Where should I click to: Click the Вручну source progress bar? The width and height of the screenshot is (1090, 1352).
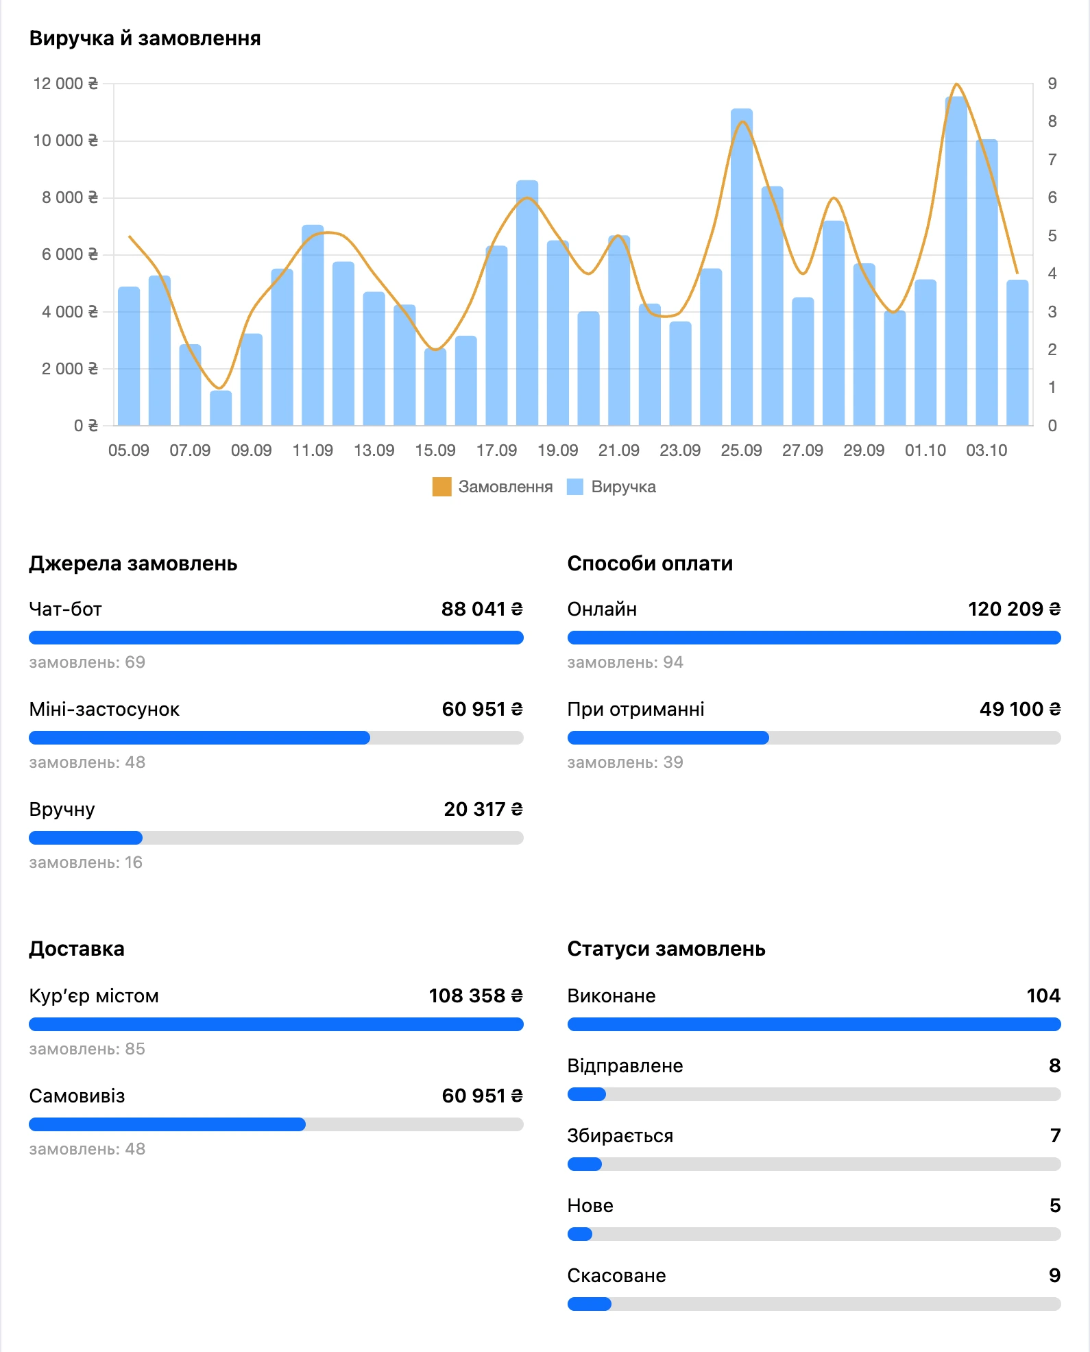pyautogui.click(x=276, y=838)
